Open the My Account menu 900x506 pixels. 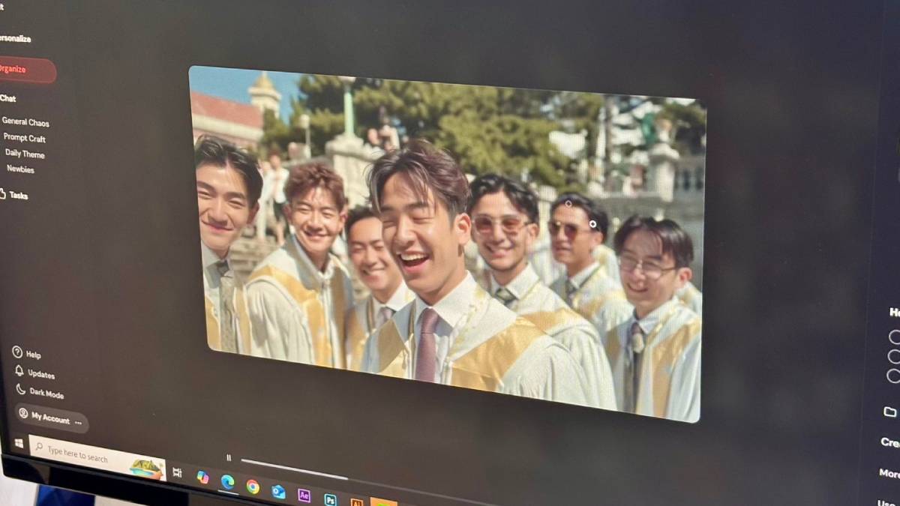[50, 418]
